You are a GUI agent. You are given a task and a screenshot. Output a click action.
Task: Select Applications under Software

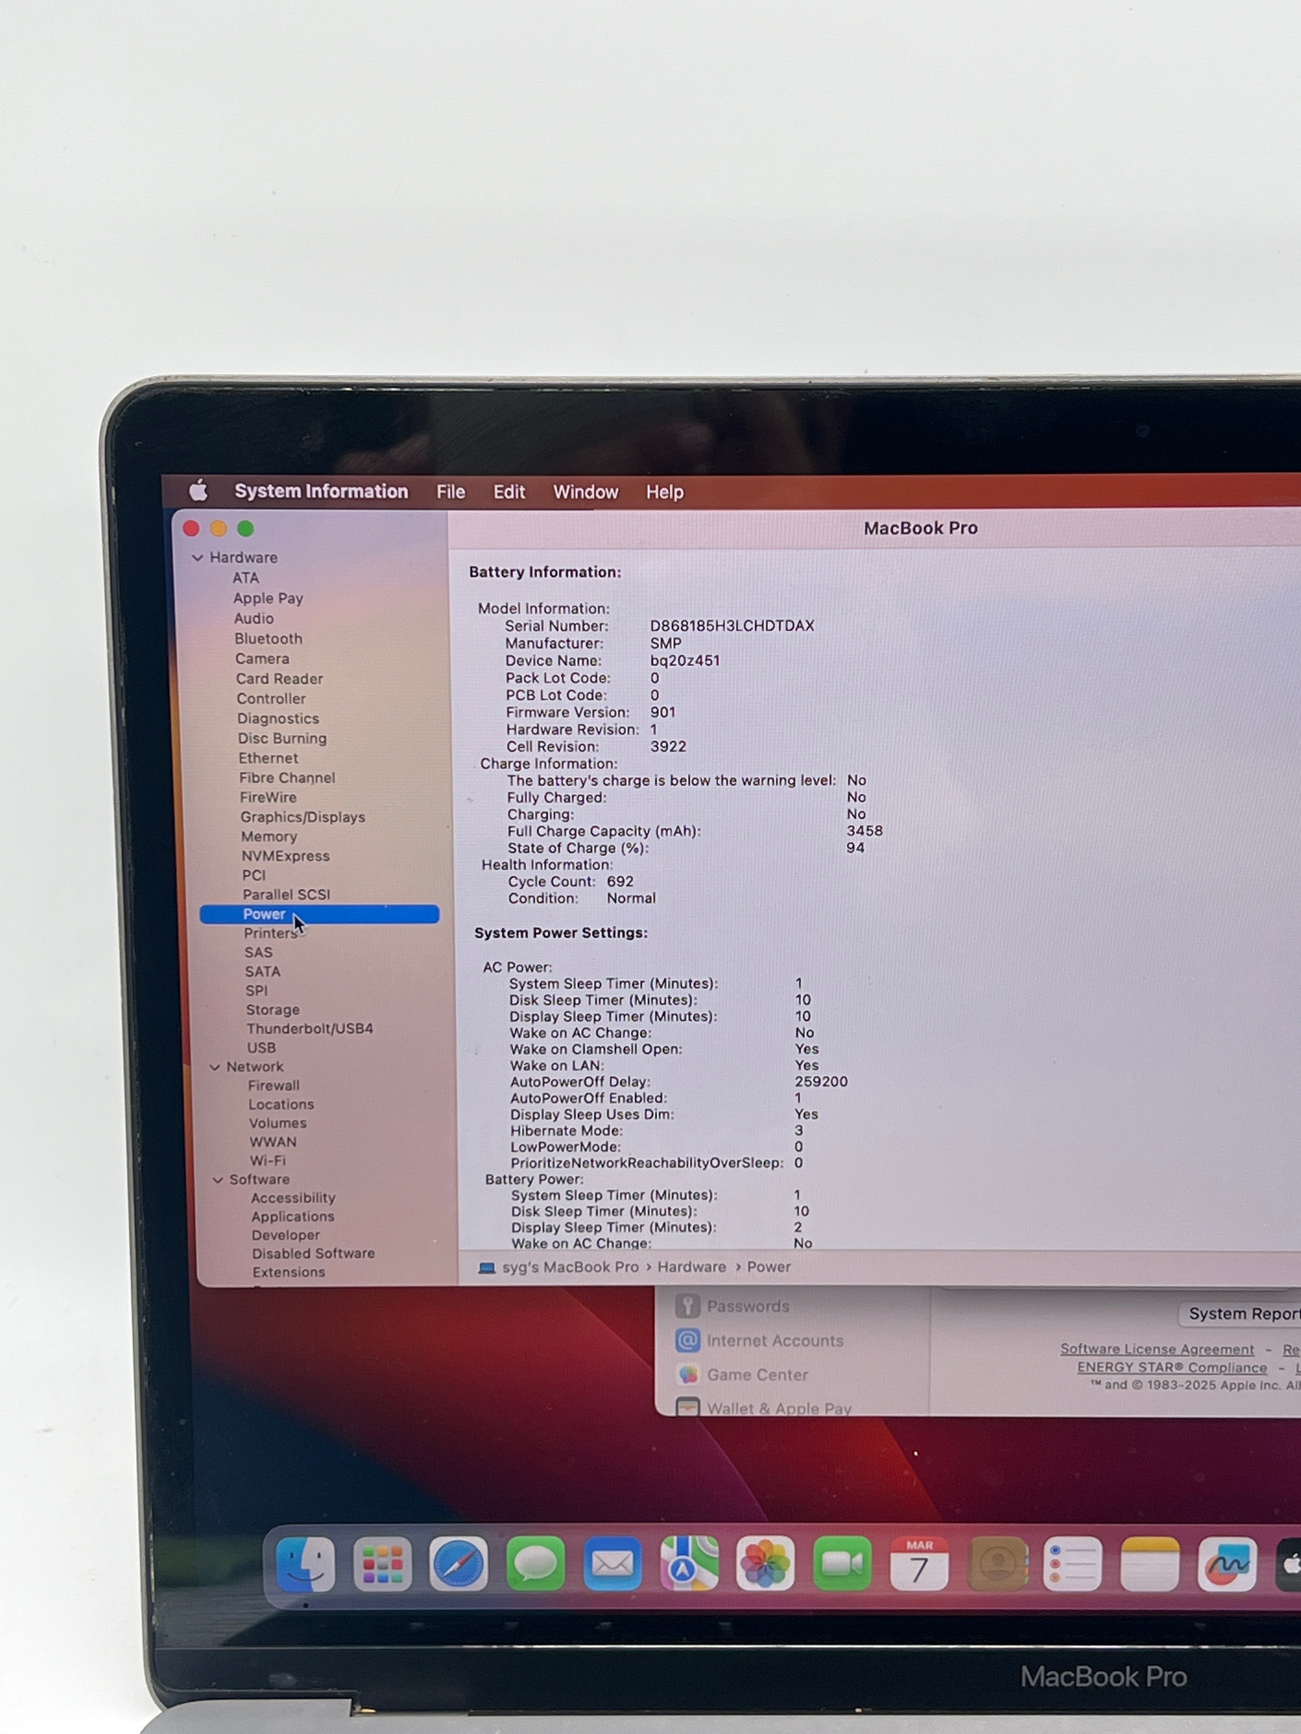point(293,1217)
